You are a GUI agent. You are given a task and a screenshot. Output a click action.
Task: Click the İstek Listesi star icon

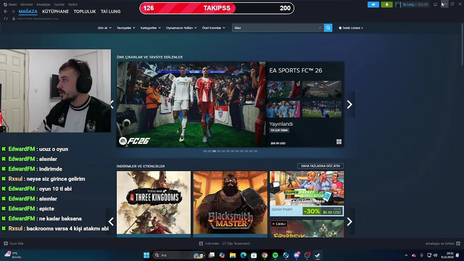340,28
